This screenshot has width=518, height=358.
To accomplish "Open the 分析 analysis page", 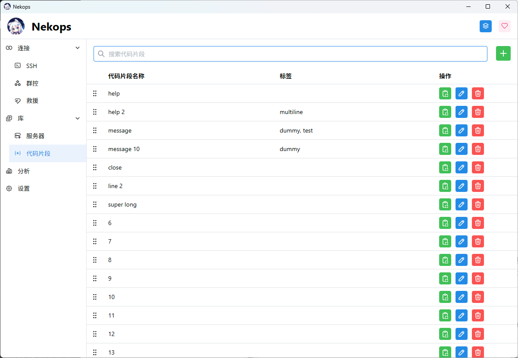I will point(24,171).
